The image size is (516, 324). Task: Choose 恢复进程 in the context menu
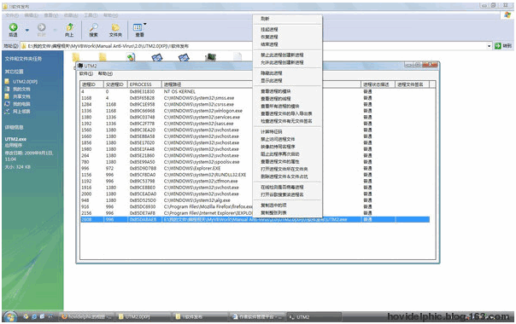(269, 37)
